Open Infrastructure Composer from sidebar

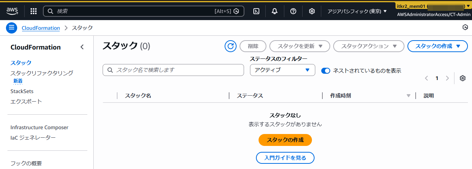[39, 127]
